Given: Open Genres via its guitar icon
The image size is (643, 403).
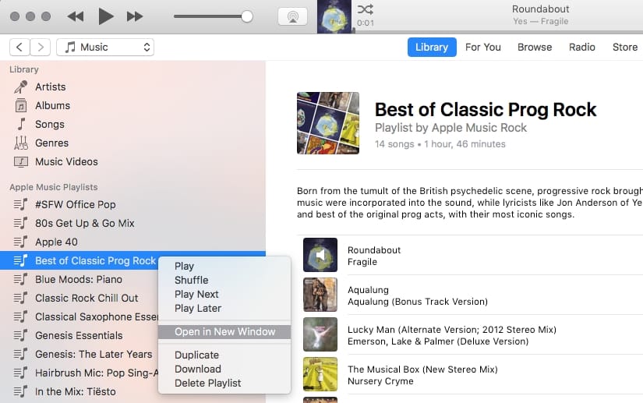Looking at the screenshot, I should [x=21, y=143].
